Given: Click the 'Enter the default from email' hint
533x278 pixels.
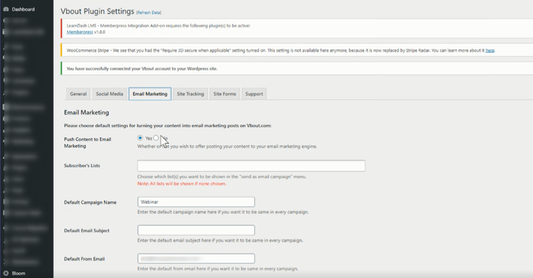Looking at the screenshot, I should click(217, 269).
